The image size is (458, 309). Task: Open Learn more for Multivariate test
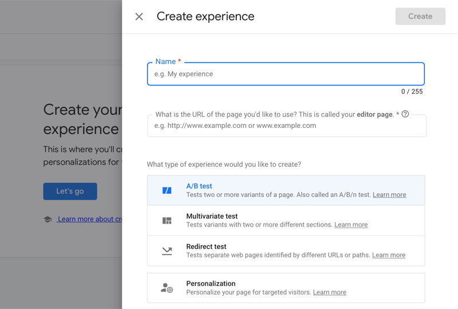tap(351, 225)
